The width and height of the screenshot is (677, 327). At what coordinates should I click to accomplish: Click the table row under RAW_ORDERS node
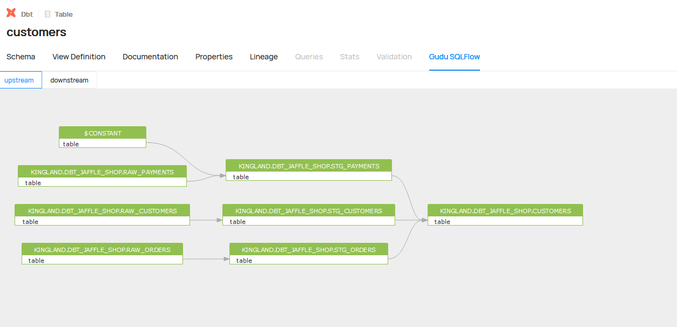(x=102, y=260)
